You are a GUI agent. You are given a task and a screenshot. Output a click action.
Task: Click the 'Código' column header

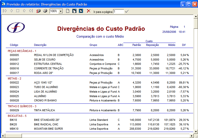tap(14, 45)
